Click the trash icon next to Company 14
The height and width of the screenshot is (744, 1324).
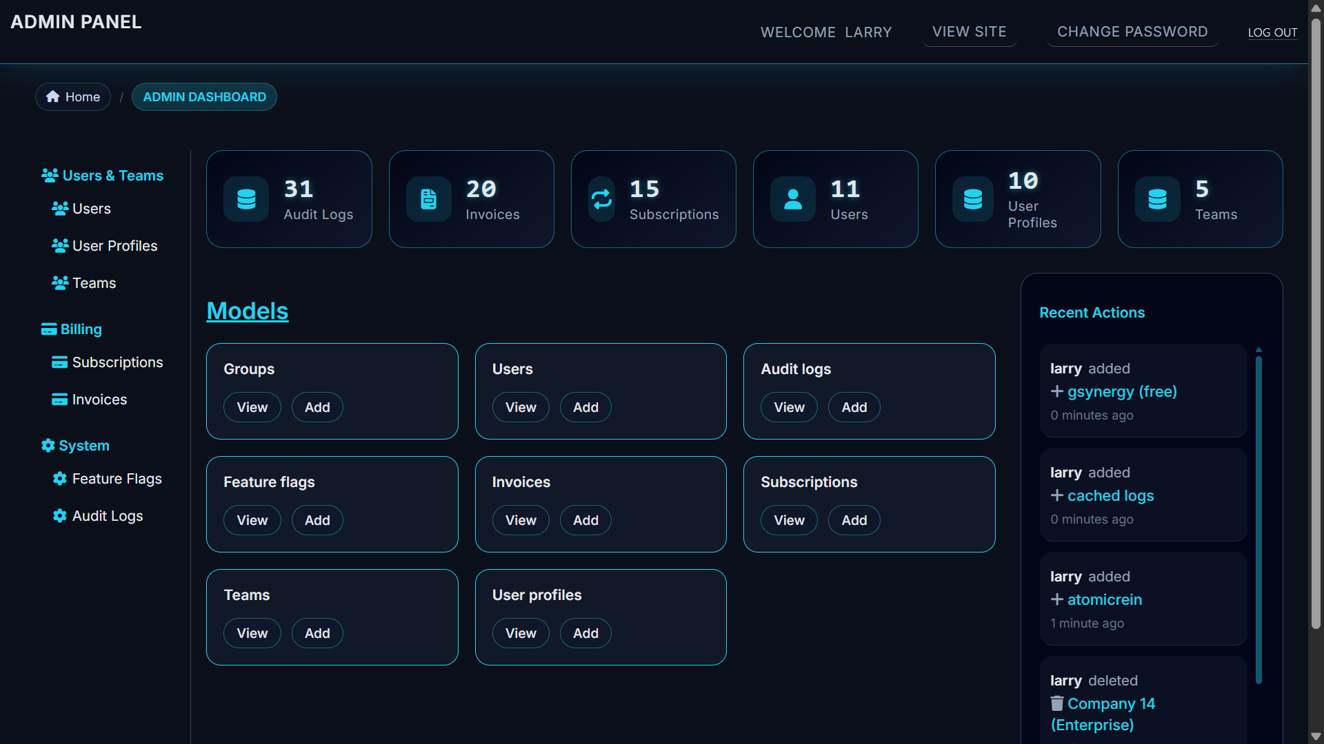click(x=1057, y=703)
